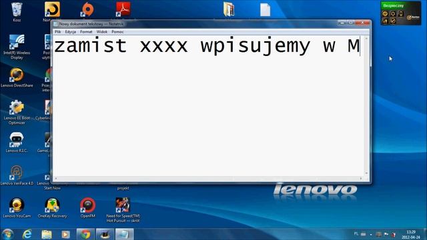Select the folder icon on the desktop
The height and width of the screenshot is (240, 427).
[229, 9]
